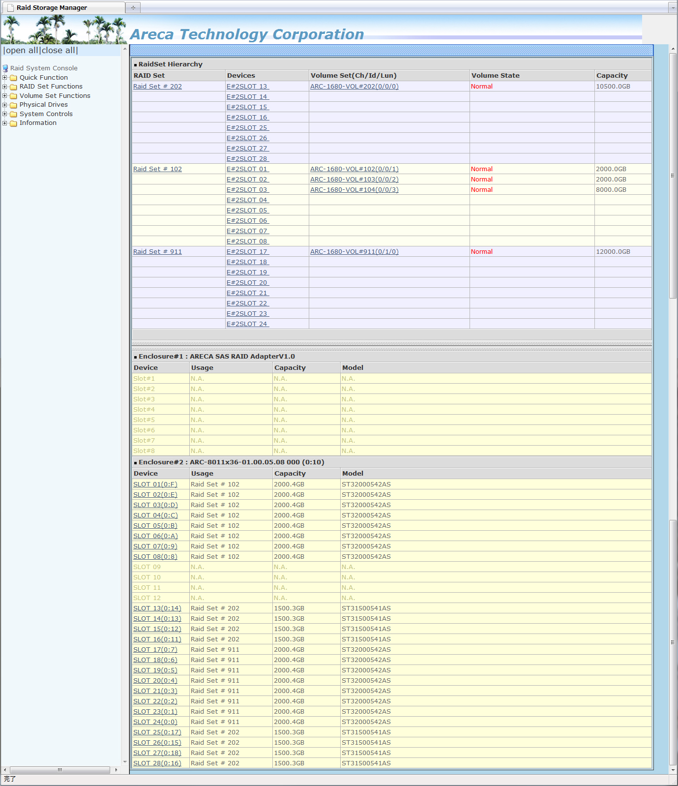Expand the Physical Drives tree node
Screen dimensions: 678x786
pyautogui.click(x=5, y=105)
